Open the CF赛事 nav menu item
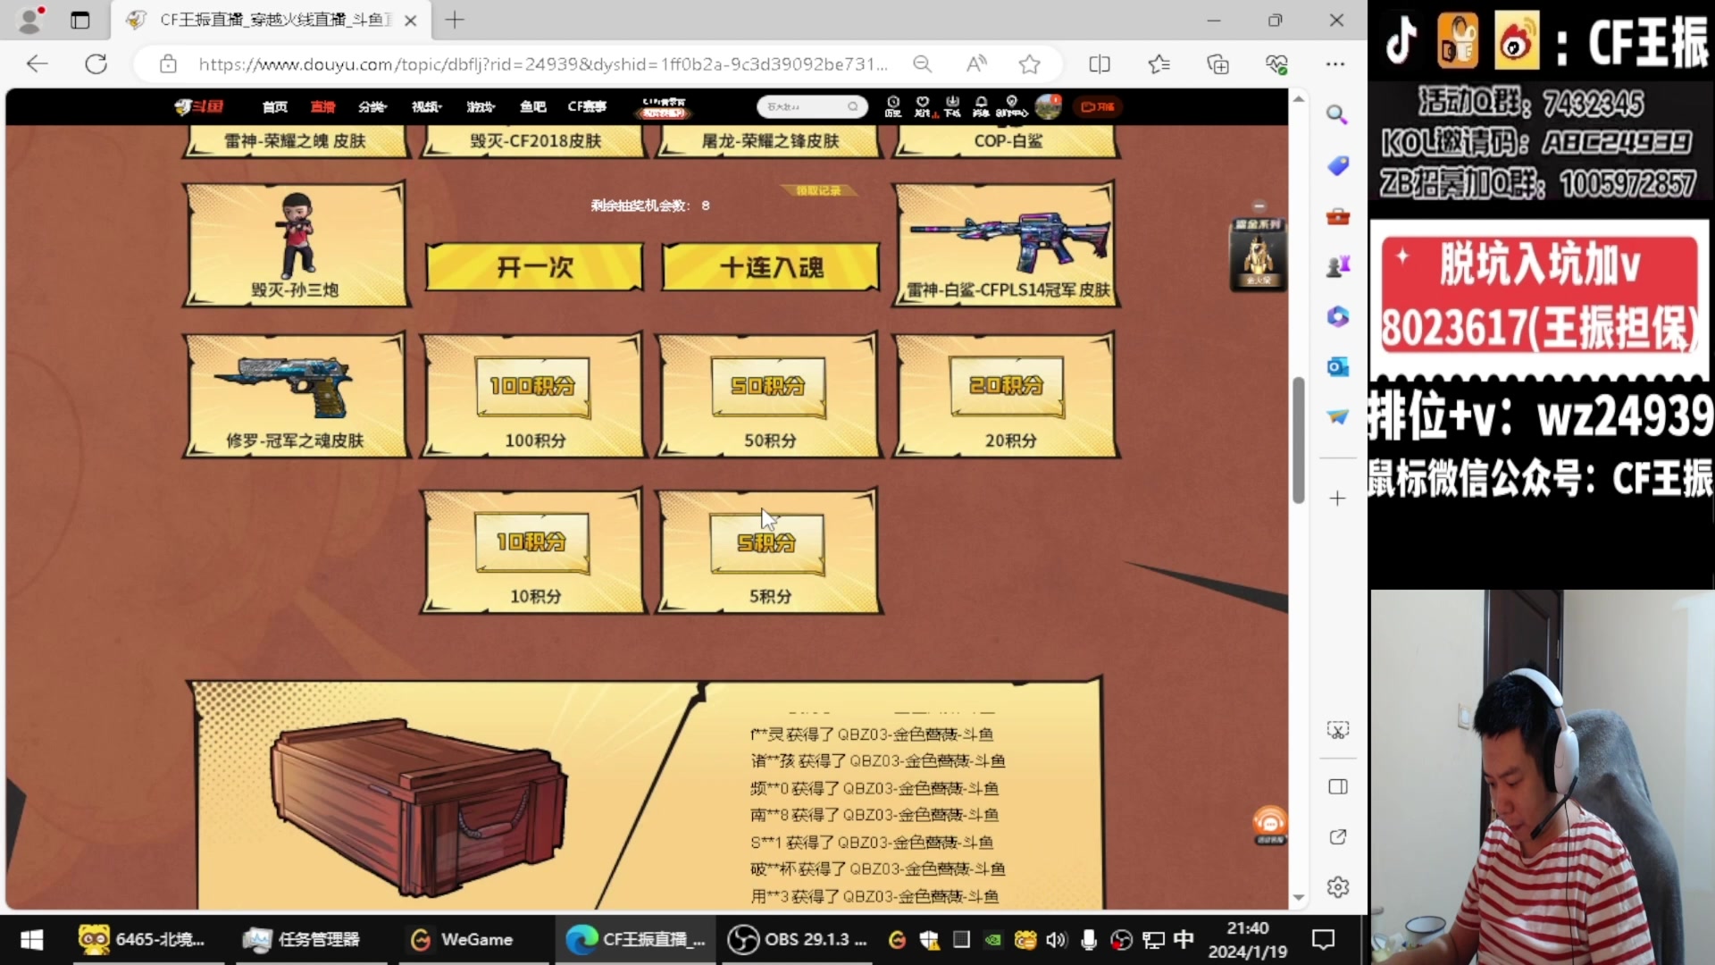This screenshot has height=965, width=1715. click(x=587, y=106)
